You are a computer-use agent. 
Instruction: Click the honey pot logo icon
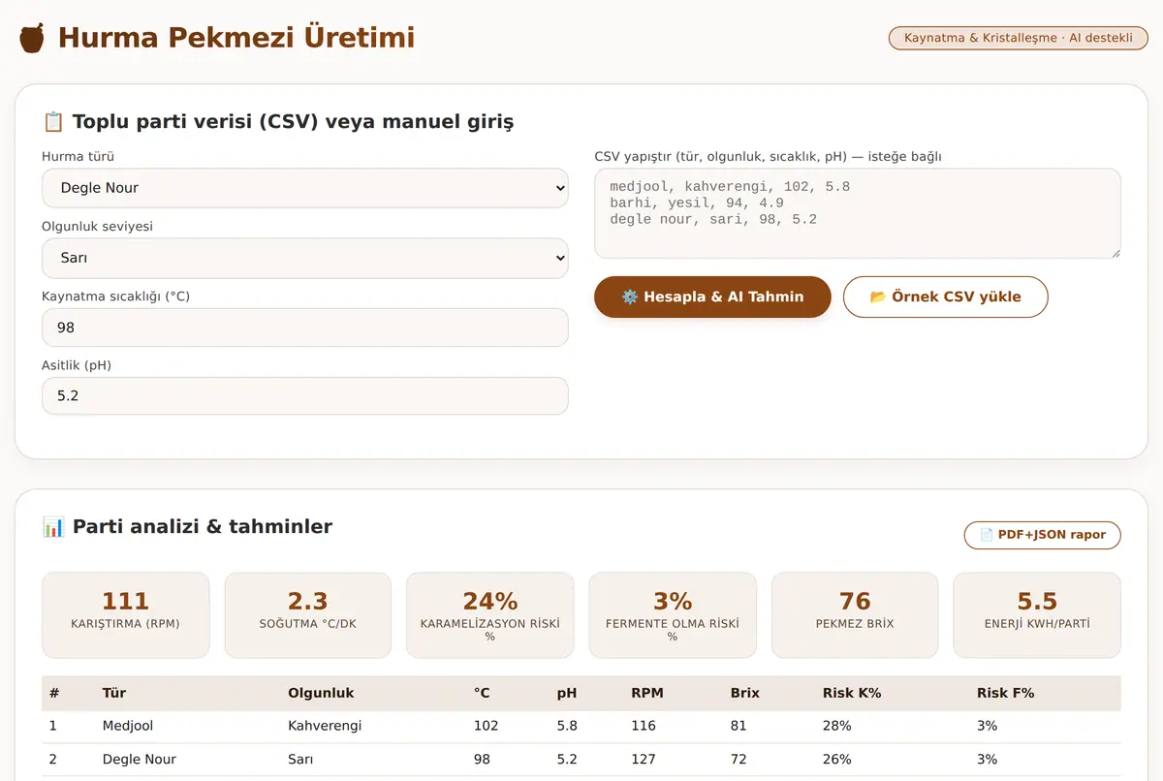click(x=32, y=39)
